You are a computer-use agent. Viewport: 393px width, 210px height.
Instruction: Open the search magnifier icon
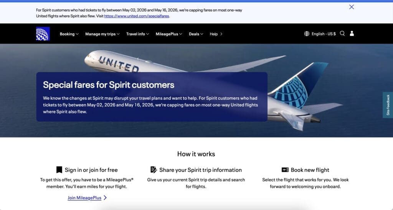(x=342, y=33)
